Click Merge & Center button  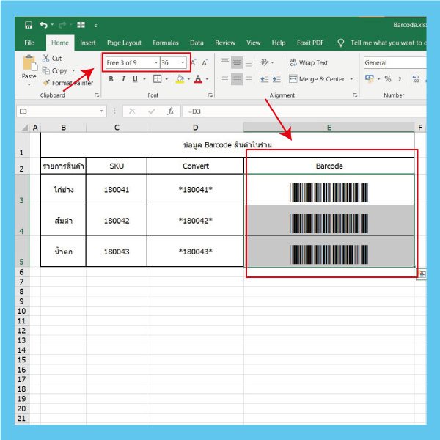[x=317, y=79]
